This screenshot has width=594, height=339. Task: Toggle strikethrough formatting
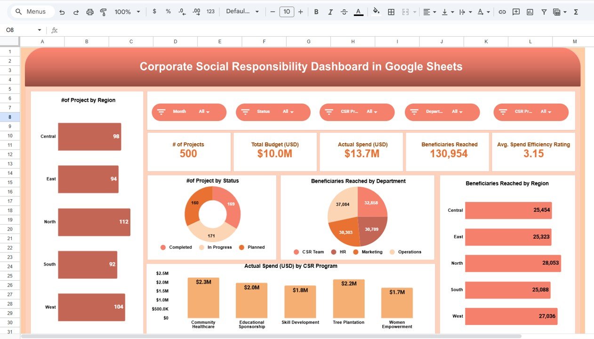point(344,12)
